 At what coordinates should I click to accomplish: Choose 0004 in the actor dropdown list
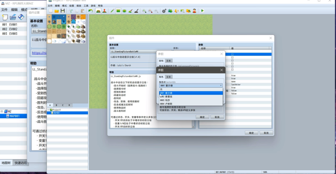[x=191, y=104]
